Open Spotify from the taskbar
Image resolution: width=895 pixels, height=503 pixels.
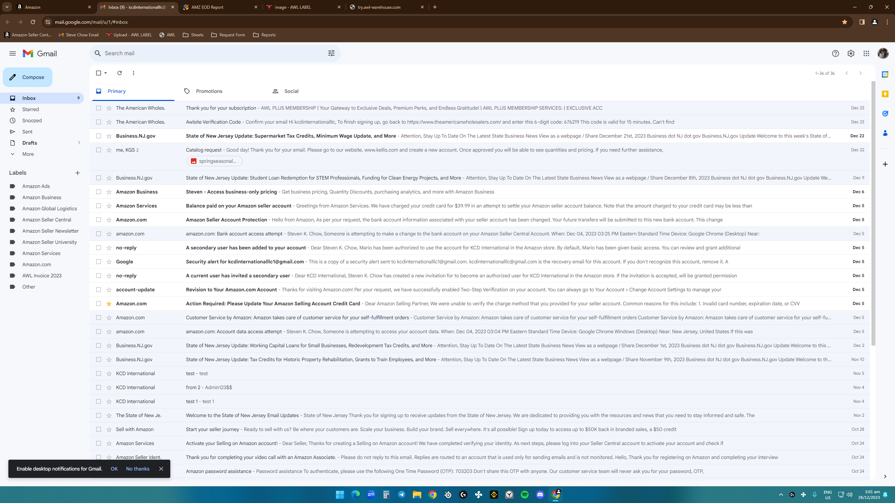[x=524, y=495]
